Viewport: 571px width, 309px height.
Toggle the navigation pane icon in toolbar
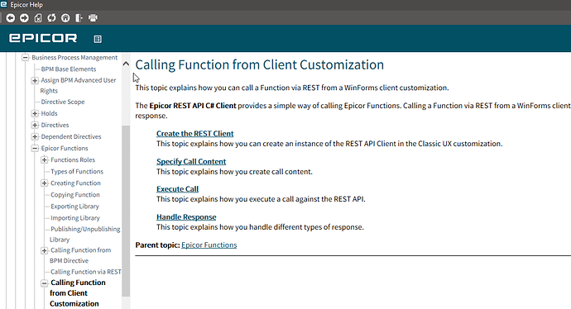(x=79, y=18)
